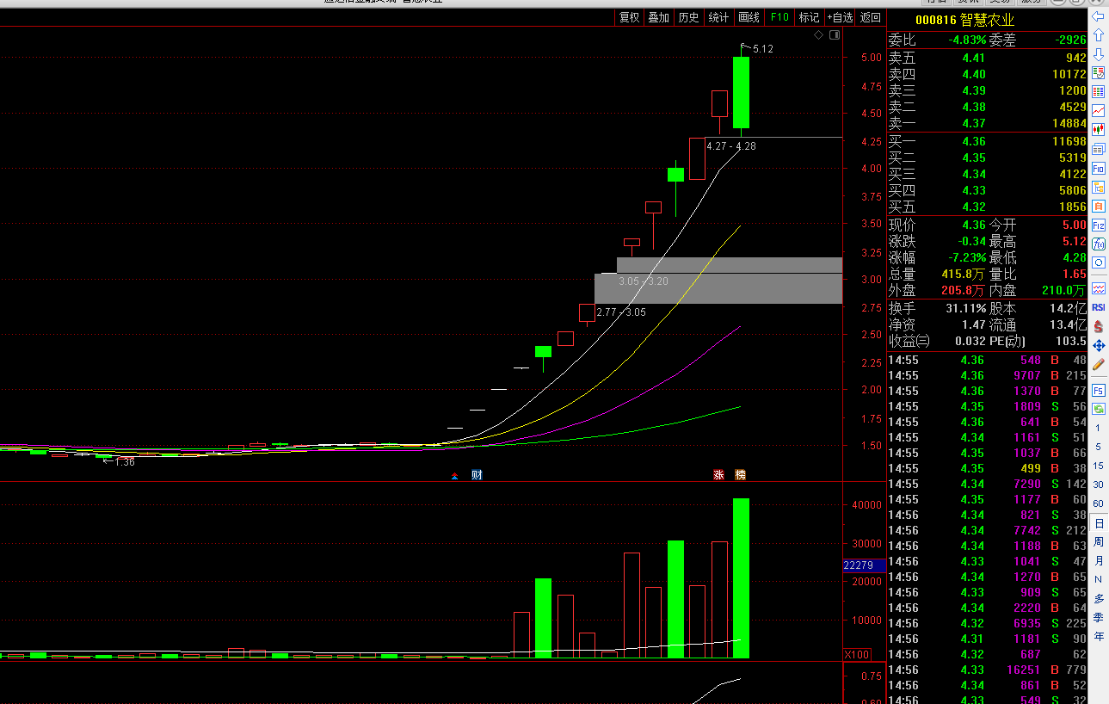1109x704 pixels.
Task: Click the 涨 marker below the chart
Action: point(718,475)
